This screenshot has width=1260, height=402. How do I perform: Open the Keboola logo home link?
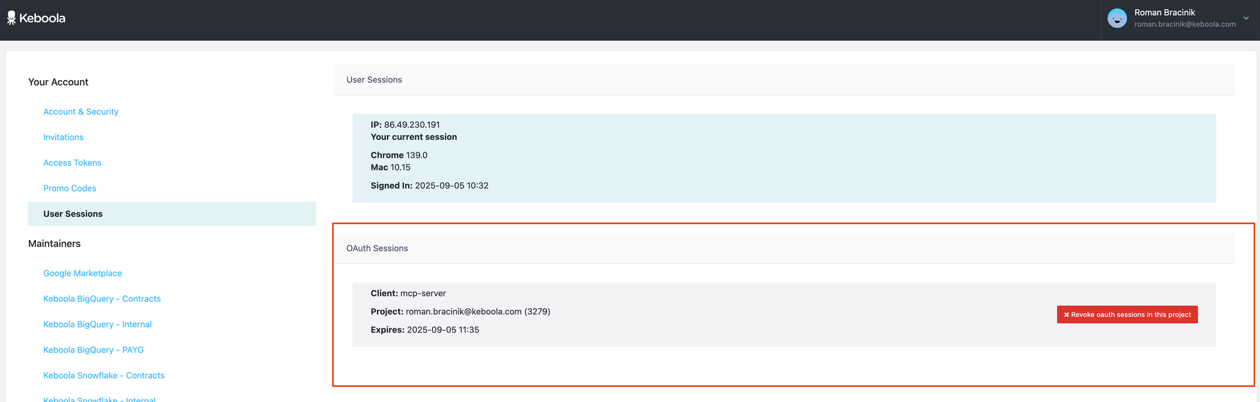[36, 18]
